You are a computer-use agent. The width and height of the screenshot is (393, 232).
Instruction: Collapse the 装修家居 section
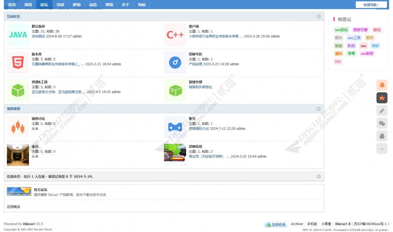[319, 109]
